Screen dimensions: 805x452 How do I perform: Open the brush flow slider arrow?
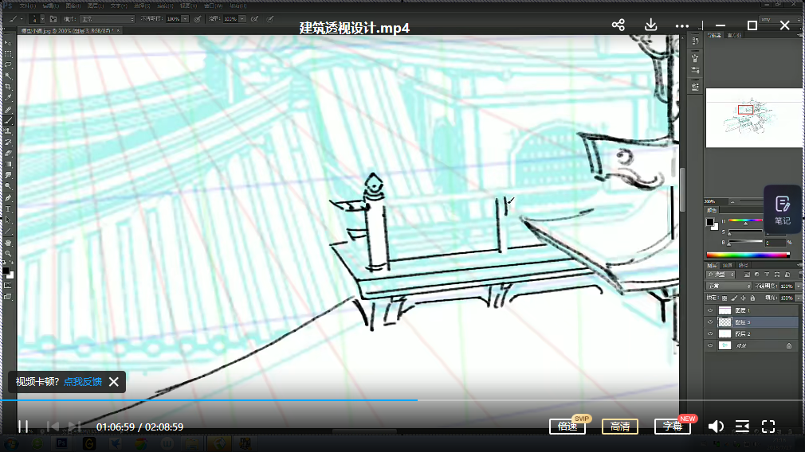click(241, 19)
